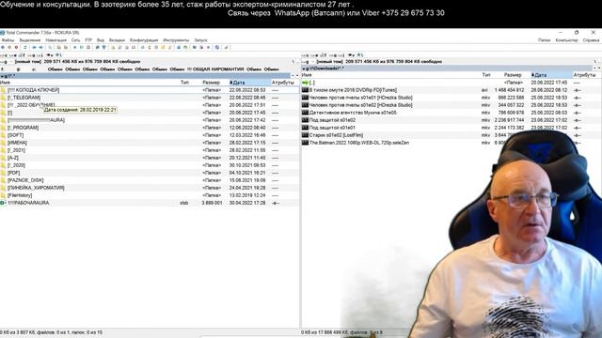Click folder icon of [!_TELEGRAM]
Screen dimensions: 602x338
tap(4, 98)
